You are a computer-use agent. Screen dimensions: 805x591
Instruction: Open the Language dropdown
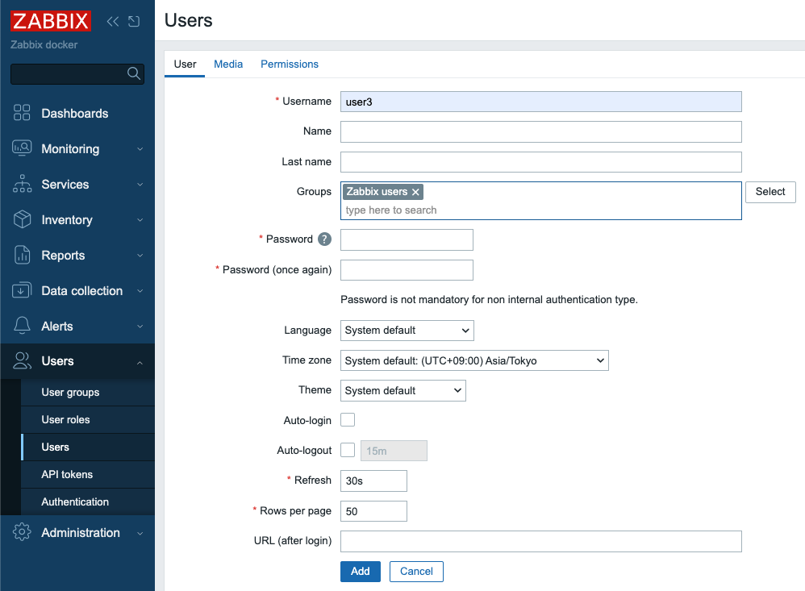click(x=407, y=330)
